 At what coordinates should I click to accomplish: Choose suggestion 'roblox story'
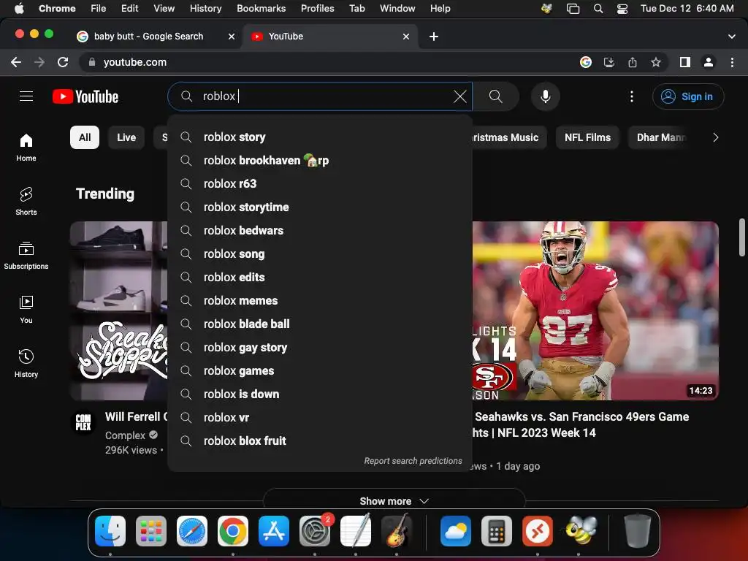pos(320,137)
